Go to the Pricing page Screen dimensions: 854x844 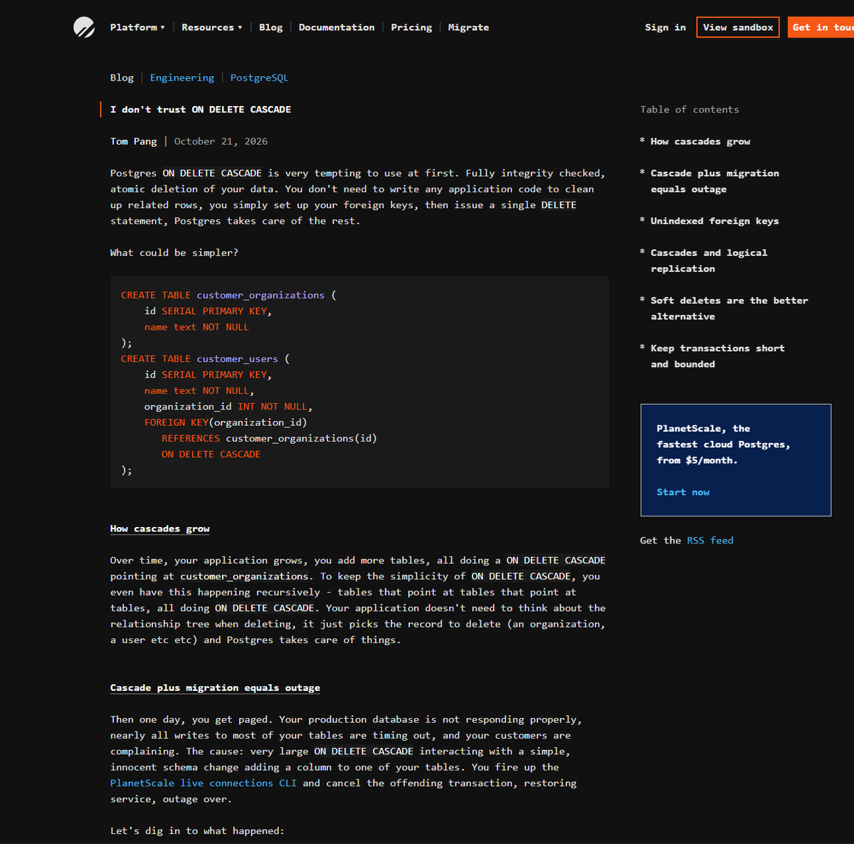coord(411,27)
